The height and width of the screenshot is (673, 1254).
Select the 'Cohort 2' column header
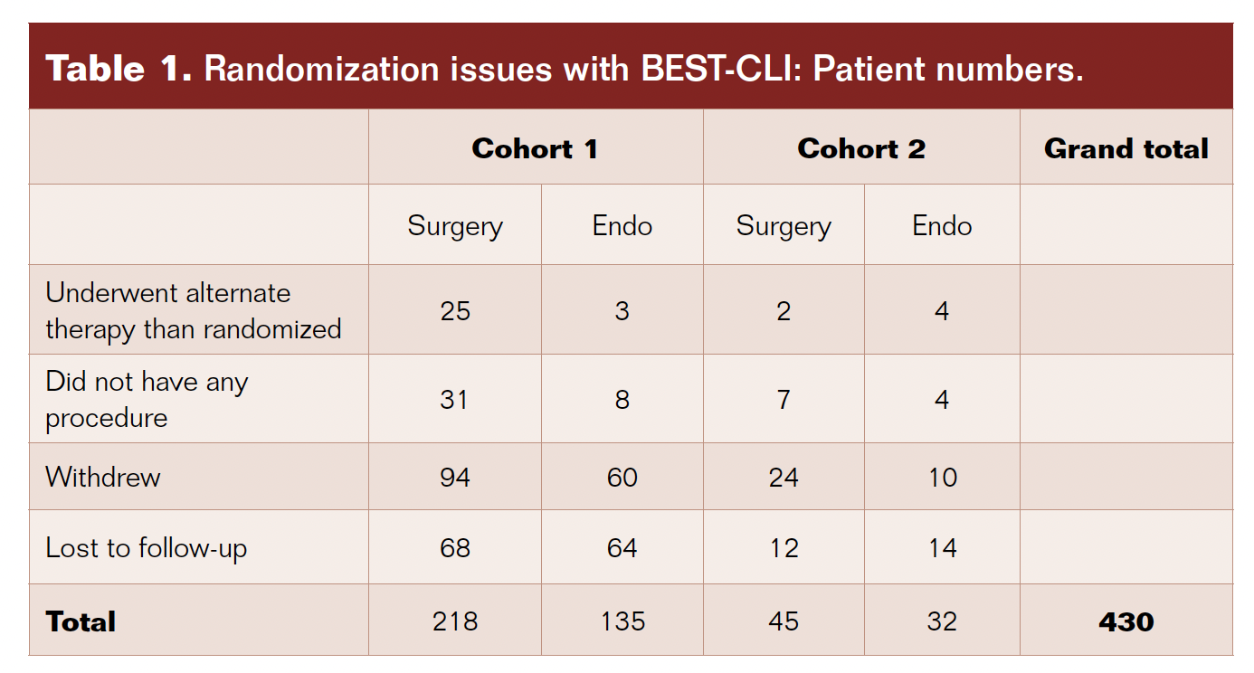click(861, 149)
